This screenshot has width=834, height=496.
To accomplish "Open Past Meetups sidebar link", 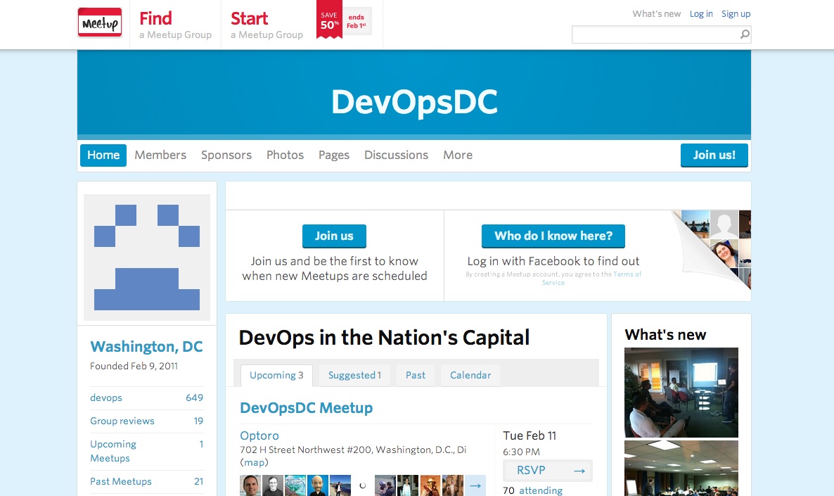I will pos(147,481).
